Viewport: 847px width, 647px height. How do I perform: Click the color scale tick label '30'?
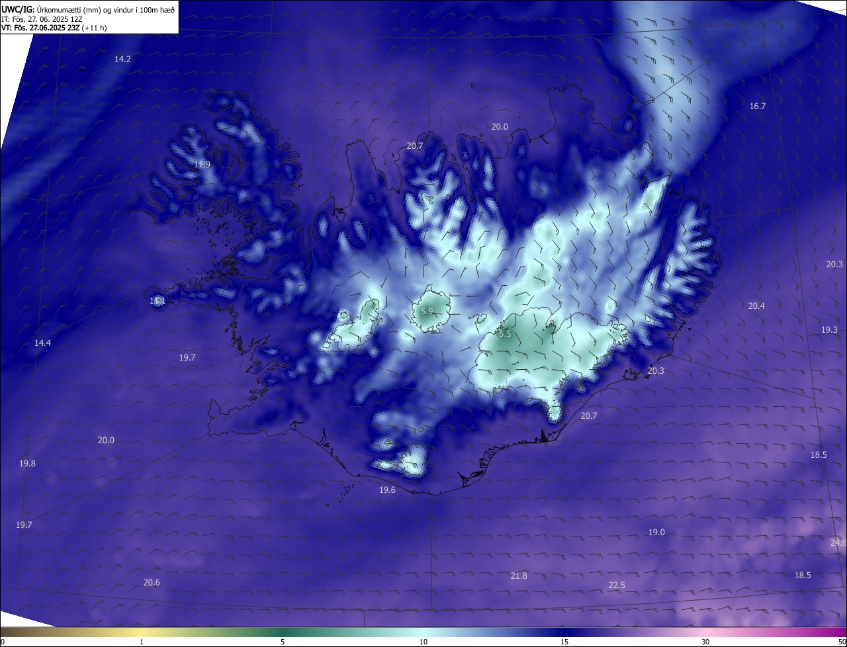705,642
